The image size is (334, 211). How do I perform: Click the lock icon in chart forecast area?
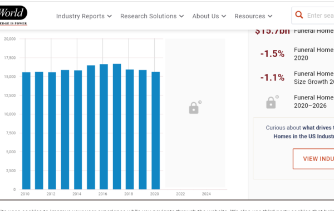coord(194,108)
